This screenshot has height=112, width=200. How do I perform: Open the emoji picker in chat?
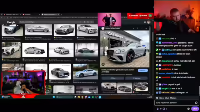(x=196, y=103)
